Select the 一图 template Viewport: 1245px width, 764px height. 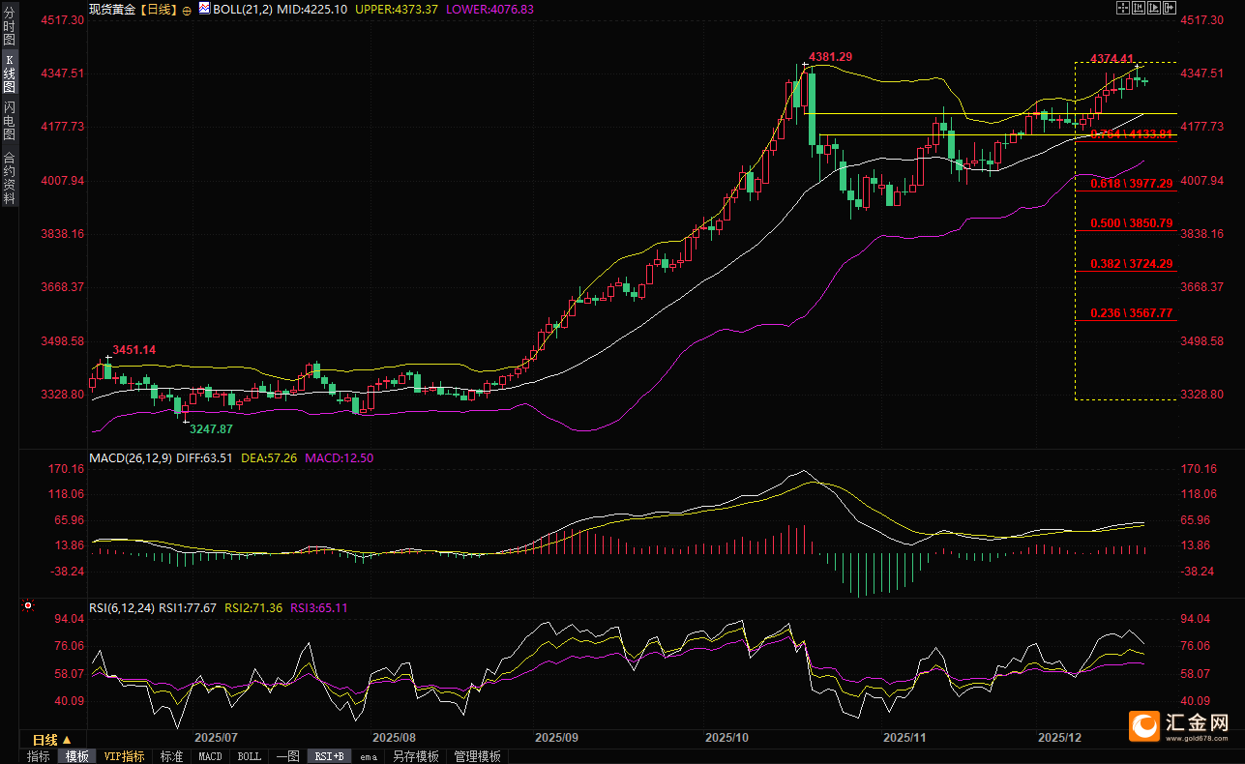[x=287, y=756]
